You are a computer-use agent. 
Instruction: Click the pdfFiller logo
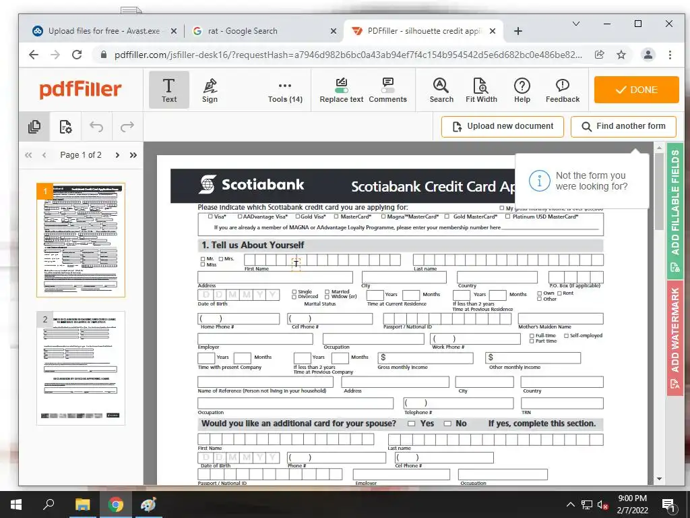(81, 90)
